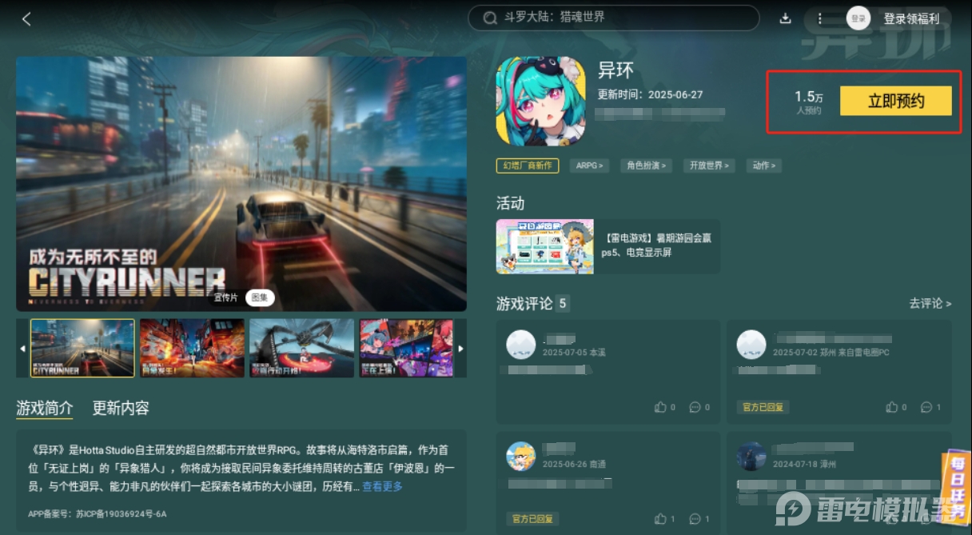972x535 pixels.
Task: Click the APP备案号 苏ICP备19036924号-6A text
Action: tap(98, 513)
